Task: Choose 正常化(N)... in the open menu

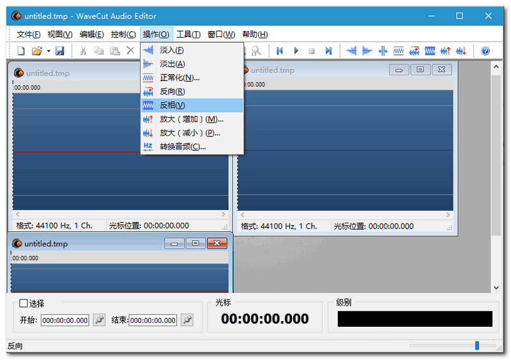Action: (179, 78)
